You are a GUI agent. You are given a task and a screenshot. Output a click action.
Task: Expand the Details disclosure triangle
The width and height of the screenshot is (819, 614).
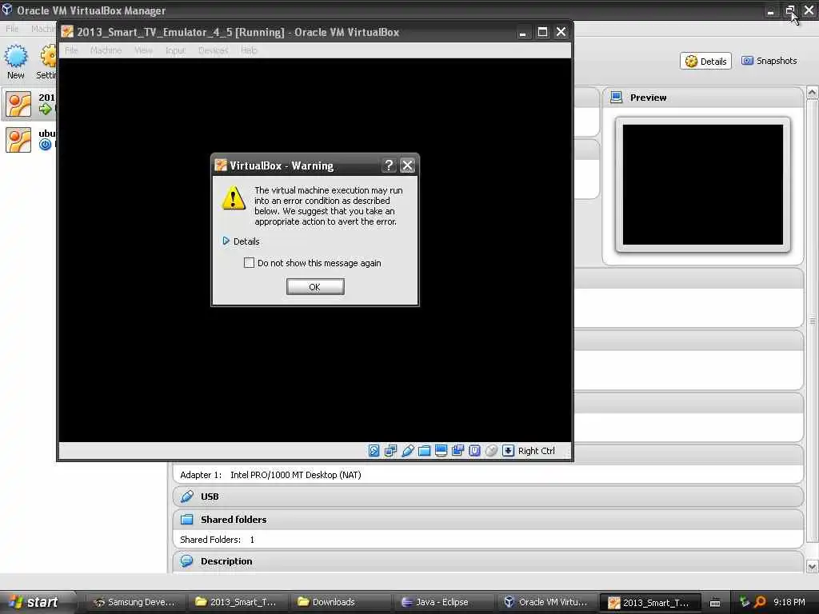click(226, 241)
